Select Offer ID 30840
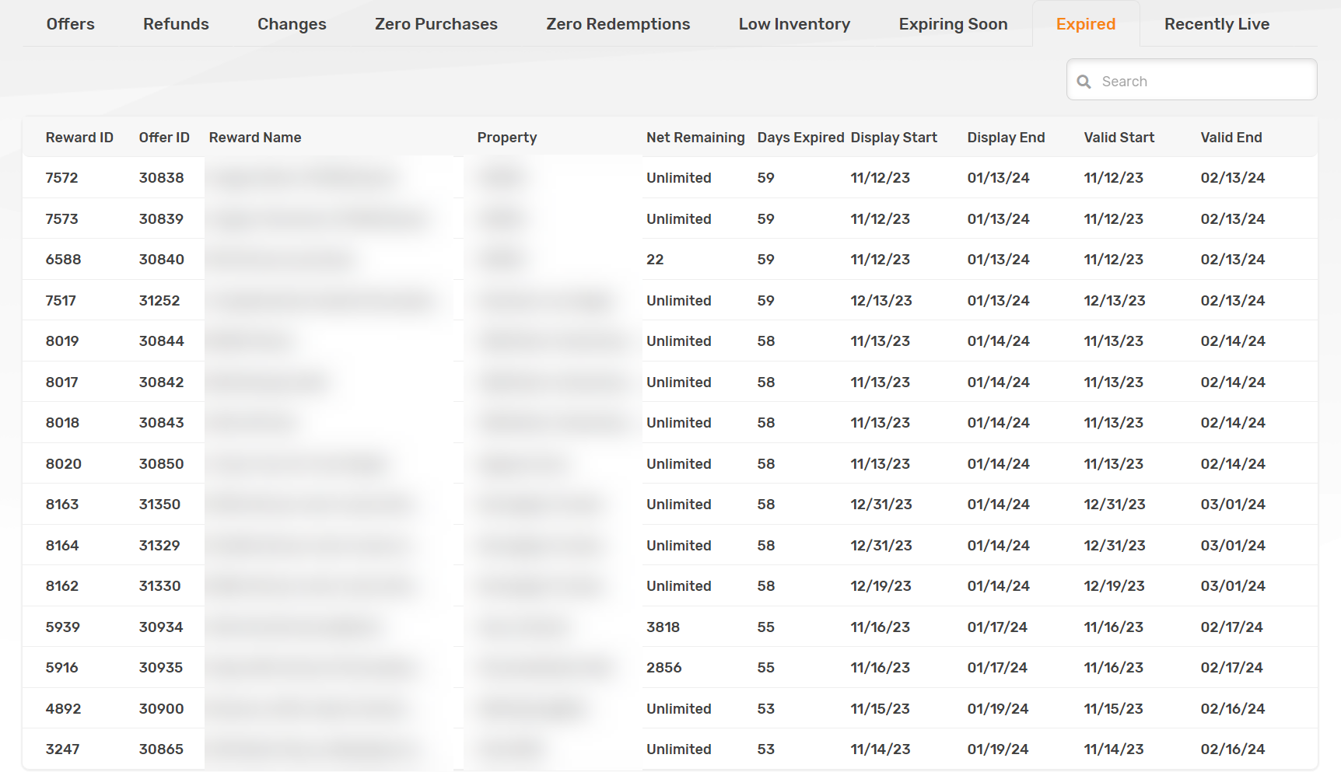Image resolution: width=1341 pixels, height=779 pixels. pyautogui.click(x=161, y=260)
